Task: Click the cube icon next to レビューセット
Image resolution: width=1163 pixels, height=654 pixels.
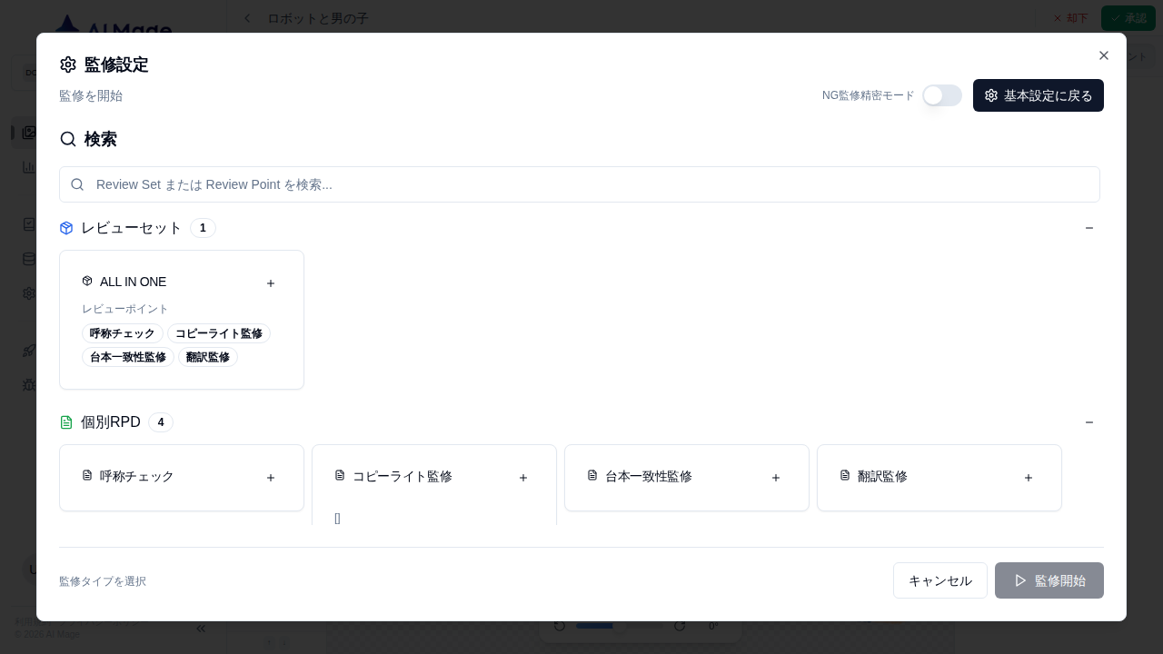Action: (x=66, y=228)
